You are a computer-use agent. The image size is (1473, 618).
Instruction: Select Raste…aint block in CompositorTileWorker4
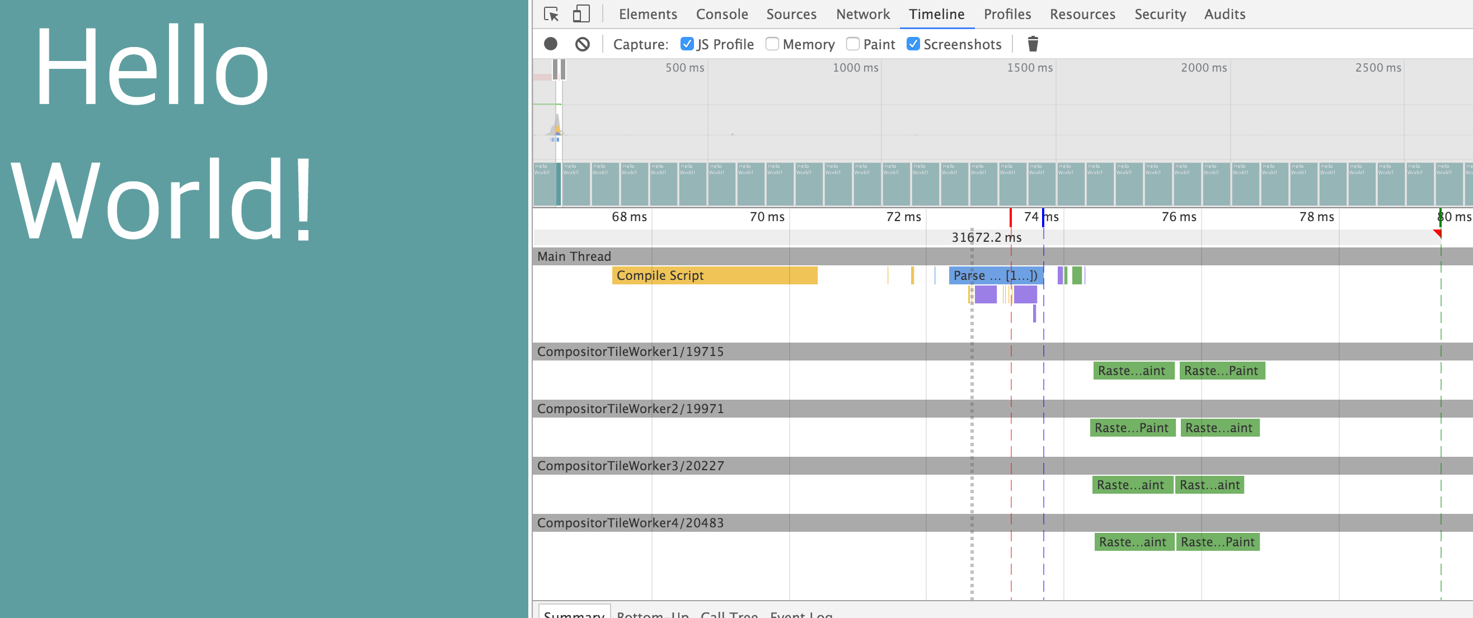coord(1134,542)
